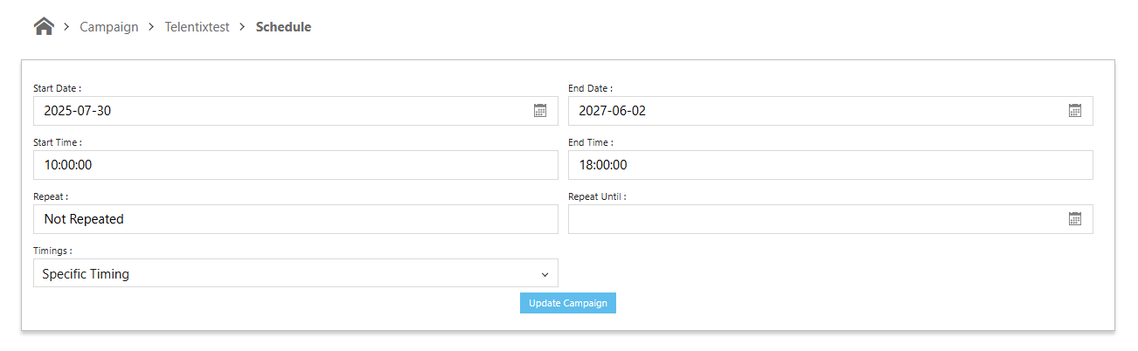Navigate to Campaign in the breadcrumb
This screenshot has width=1138, height=351.
(x=109, y=27)
